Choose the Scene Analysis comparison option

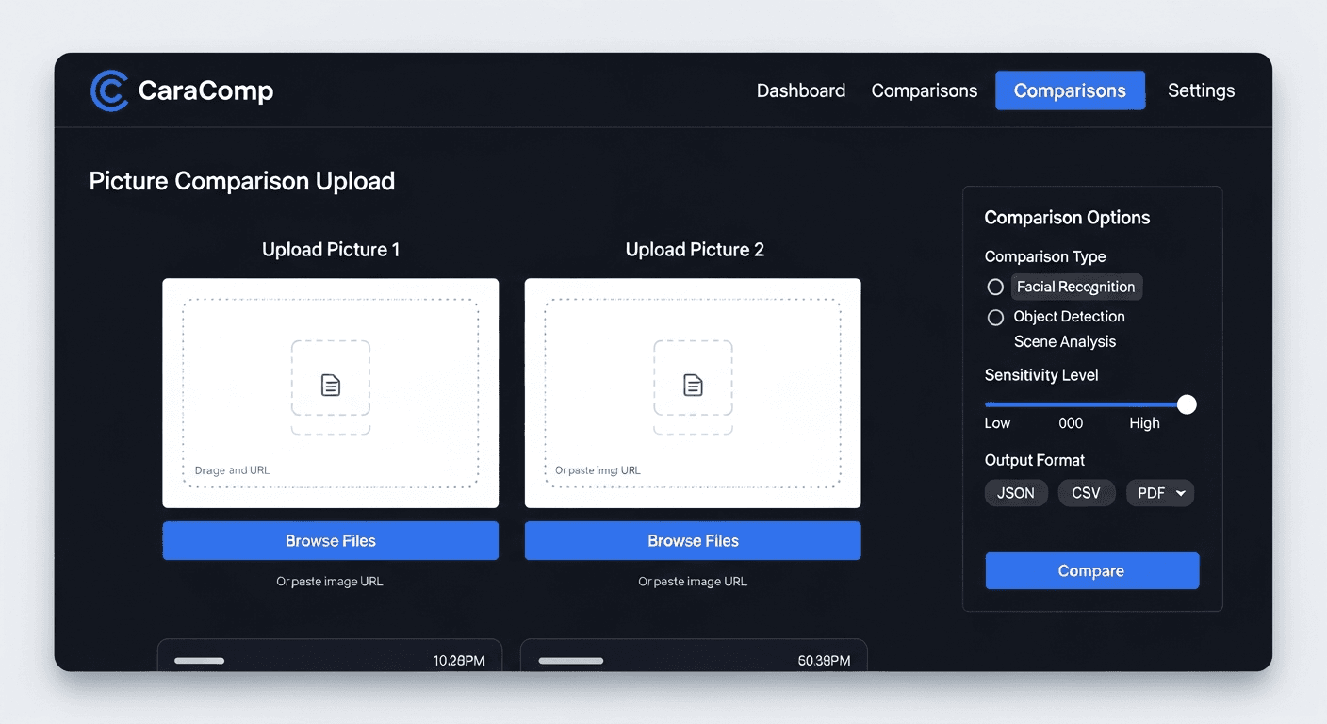click(1064, 341)
